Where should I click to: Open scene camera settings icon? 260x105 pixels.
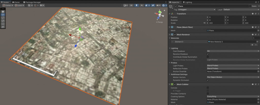[158, 6]
